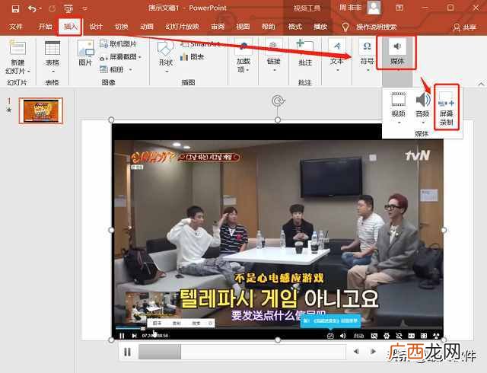Viewport: 487px width, 373px height.
Task: Switch to the 开始 tab
Action: (45, 27)
